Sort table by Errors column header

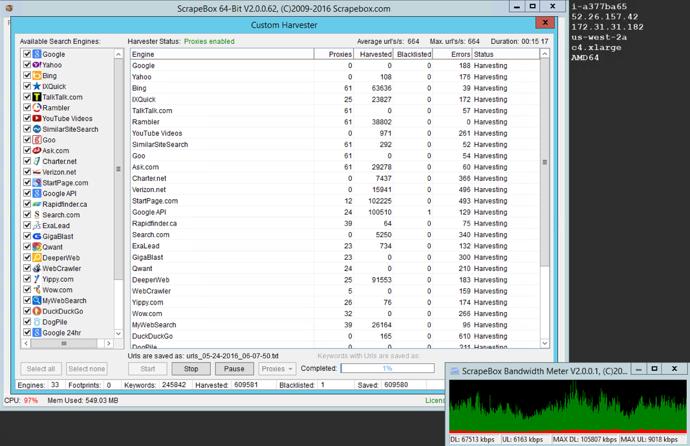[452, 54]
